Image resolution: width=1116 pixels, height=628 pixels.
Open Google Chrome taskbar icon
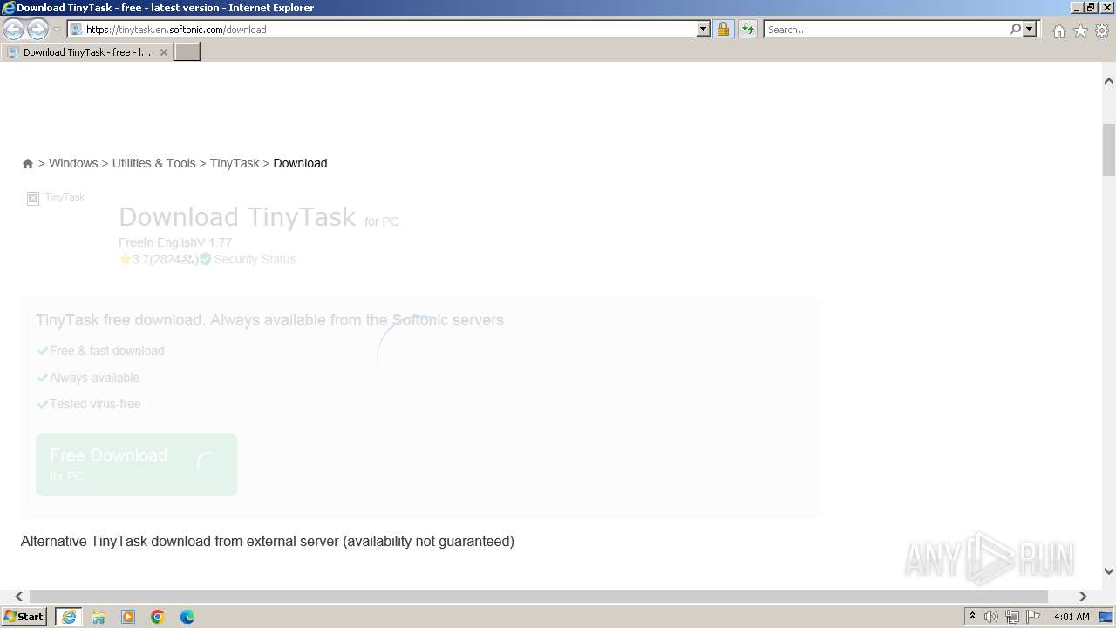click(158, 617)
